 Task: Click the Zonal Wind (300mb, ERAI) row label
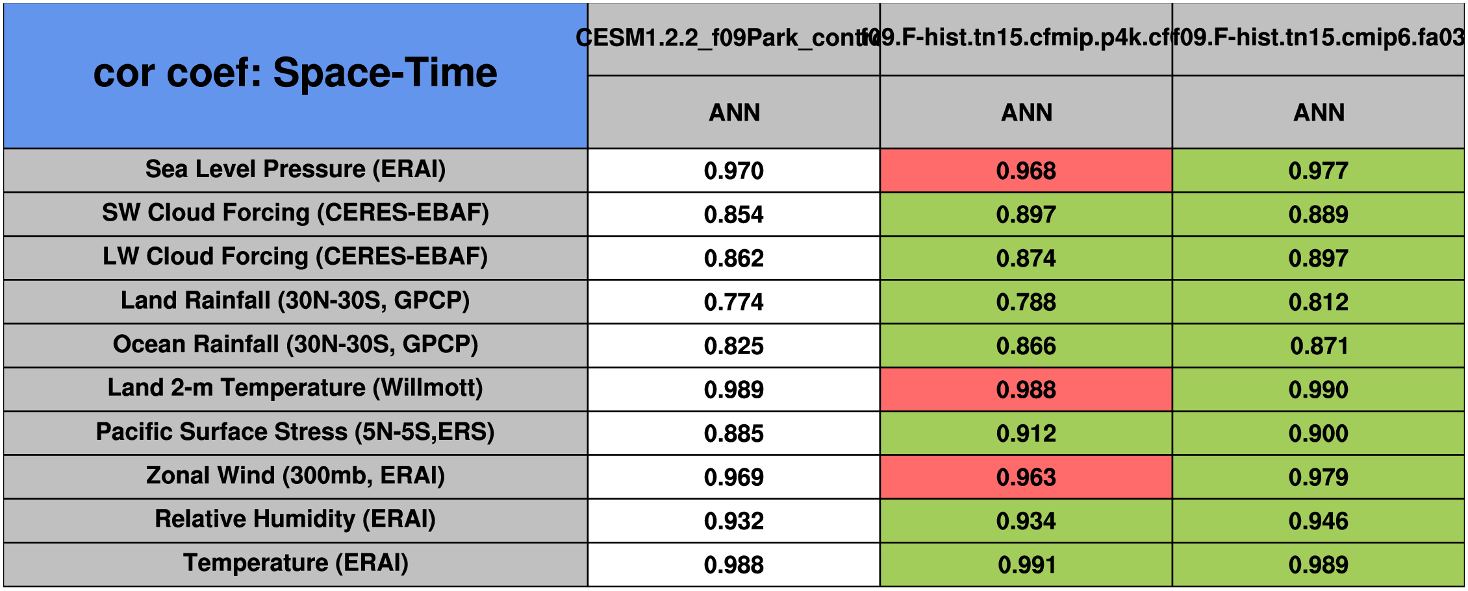point(296,476)
